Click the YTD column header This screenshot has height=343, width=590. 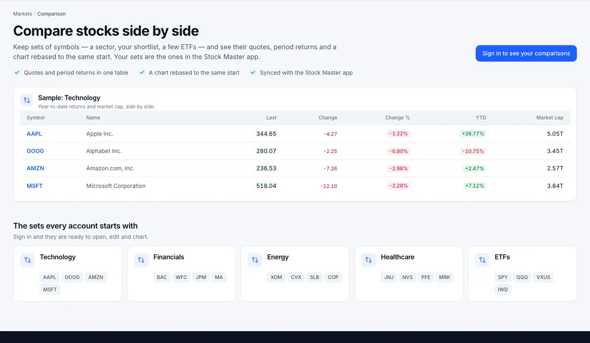(481, 117)
